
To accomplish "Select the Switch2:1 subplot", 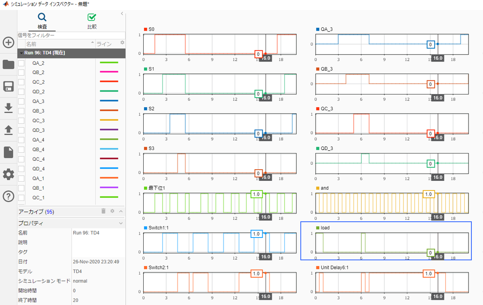I will (220, 282).
